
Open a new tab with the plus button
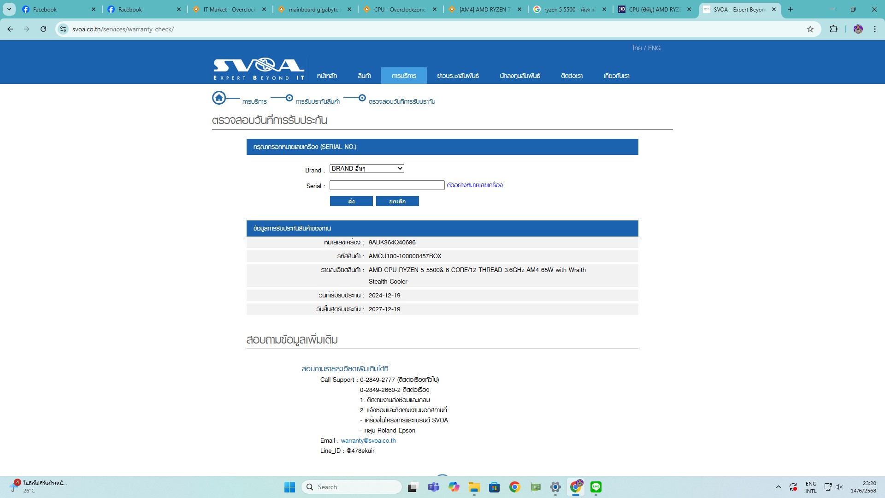[791, 9]
